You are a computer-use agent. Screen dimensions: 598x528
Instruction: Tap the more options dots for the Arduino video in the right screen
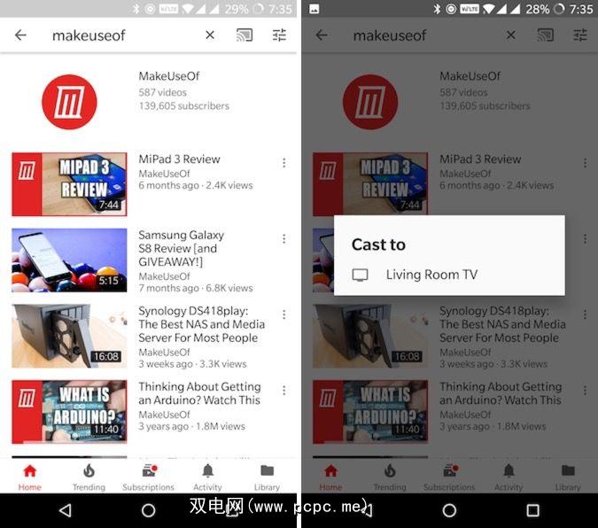tap(585, 391)
